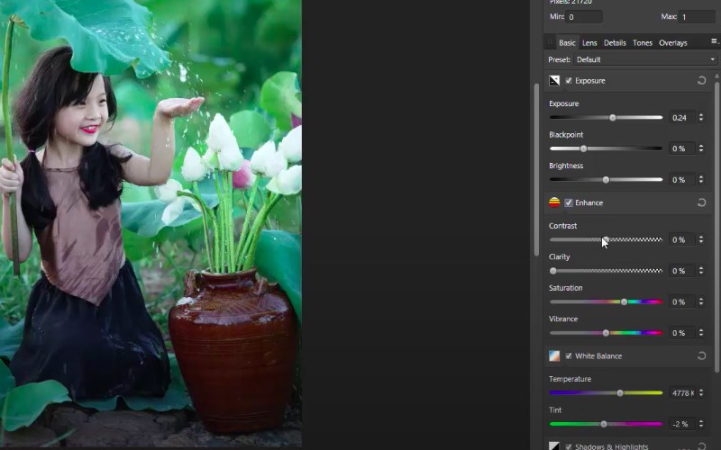Click the Vibrance slider handle
Image resolution: width=721 pixels, height=450 pixels.
(606, 333)
